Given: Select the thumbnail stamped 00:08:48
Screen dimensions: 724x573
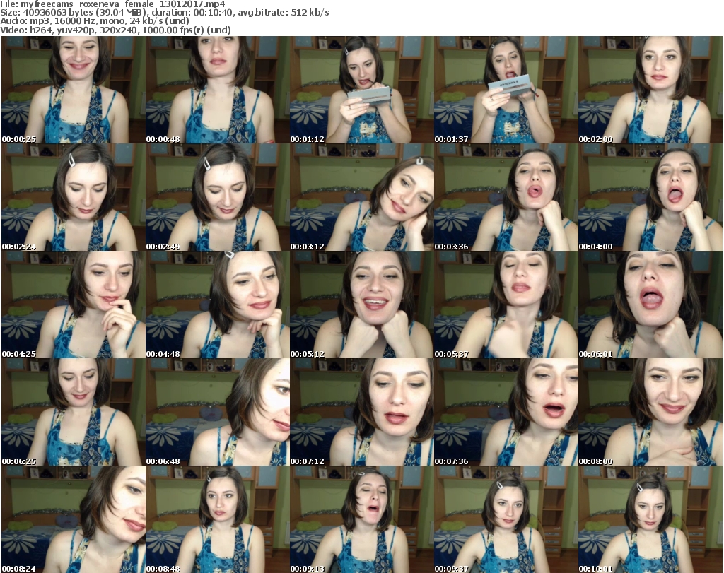Looking at the screenshot, I should (218, 519).
